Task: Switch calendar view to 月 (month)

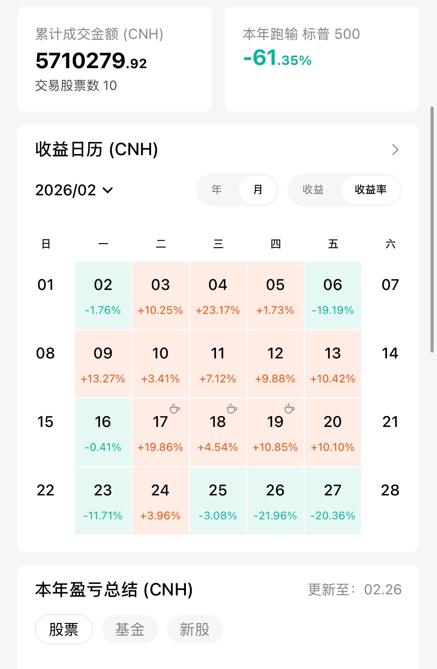Action: coord(258,190)
